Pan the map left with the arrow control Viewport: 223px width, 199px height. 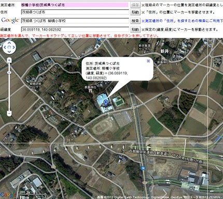point(5,47)
